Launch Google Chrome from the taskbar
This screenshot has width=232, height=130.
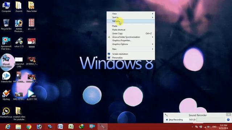click(29, 127)
